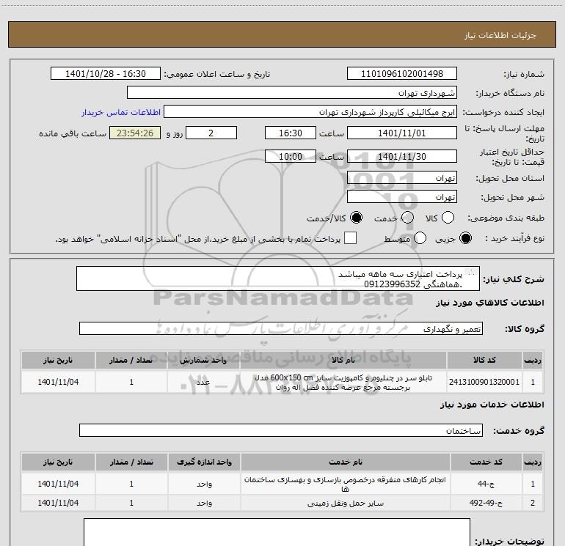Click date 1401/11/04 in ج-49-492 row
565x546 pixels.
tap(58, 503)
